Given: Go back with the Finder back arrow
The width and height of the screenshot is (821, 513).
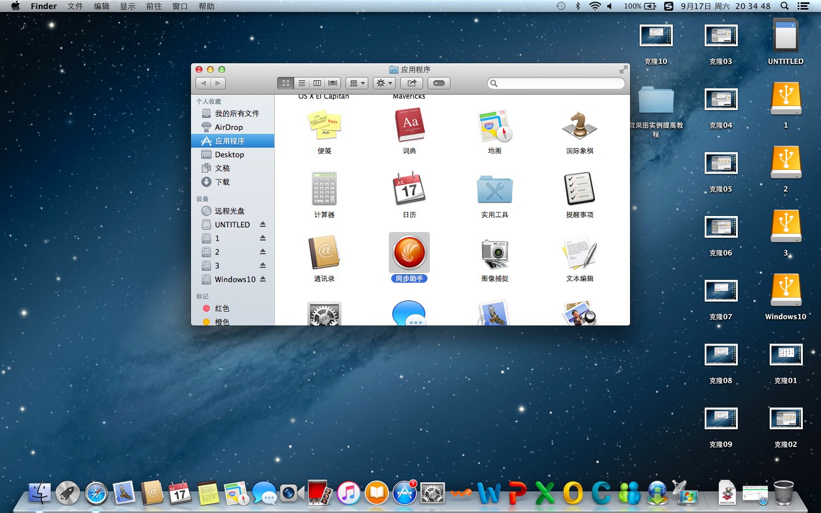Looking at the screenshot, I should 204,83.
